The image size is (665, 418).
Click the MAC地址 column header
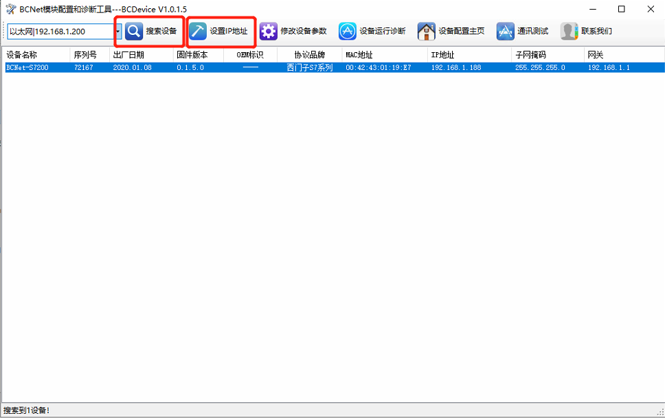point(385,55)
